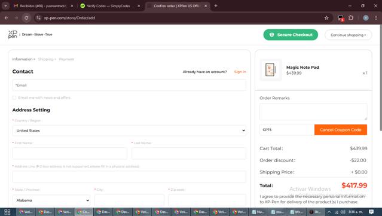Close the Gmail Recibidos tab
The image size is (382, 216).
72,6
